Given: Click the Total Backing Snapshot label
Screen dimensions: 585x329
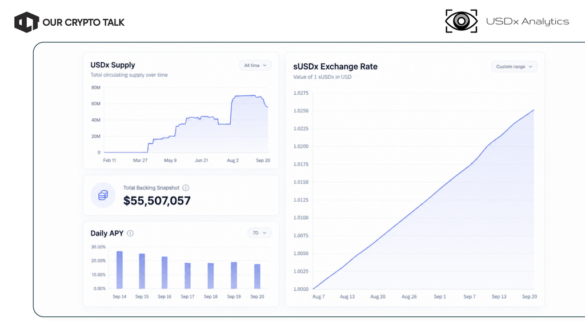Looking at the screenshot, I should pos(151,187).
